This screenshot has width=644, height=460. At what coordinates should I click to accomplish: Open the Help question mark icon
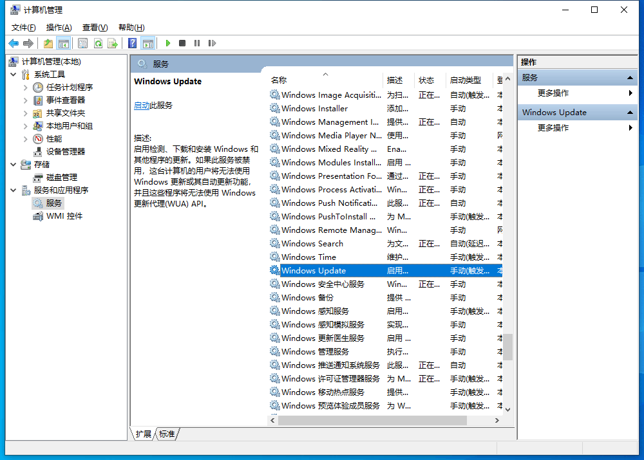click(x=132, y=43)
